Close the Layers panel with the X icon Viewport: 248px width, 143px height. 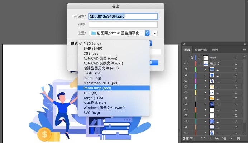[x=184, y=44]
